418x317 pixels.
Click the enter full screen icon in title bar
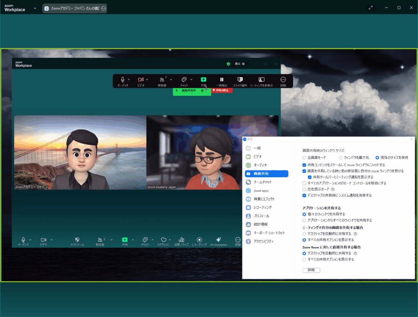point(370,7)
